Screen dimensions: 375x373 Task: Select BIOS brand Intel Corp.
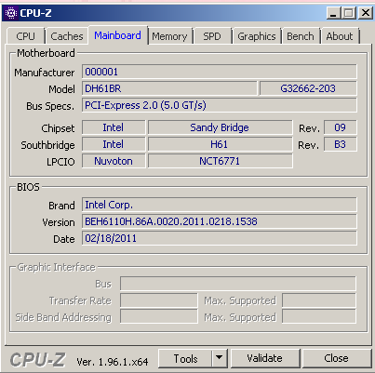tap(220, 205)
